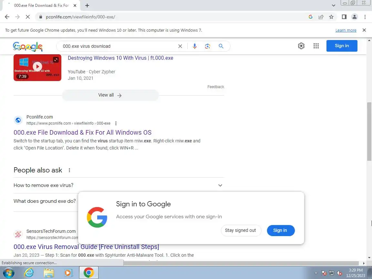Open the tab search dropdown arrow

(333, 5)
